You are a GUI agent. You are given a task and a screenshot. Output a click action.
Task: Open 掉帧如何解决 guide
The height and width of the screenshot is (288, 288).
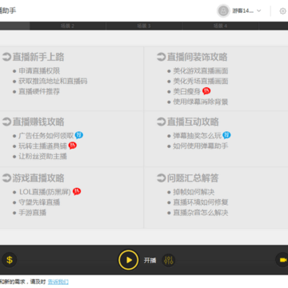click(x=194, y=192)
